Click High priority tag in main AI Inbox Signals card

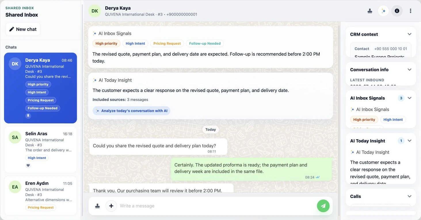[x=106, y=44]
